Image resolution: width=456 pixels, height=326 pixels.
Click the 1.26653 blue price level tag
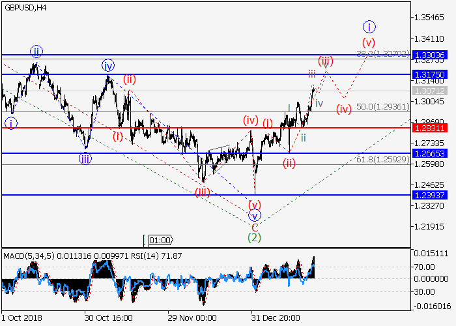point(429,153)
